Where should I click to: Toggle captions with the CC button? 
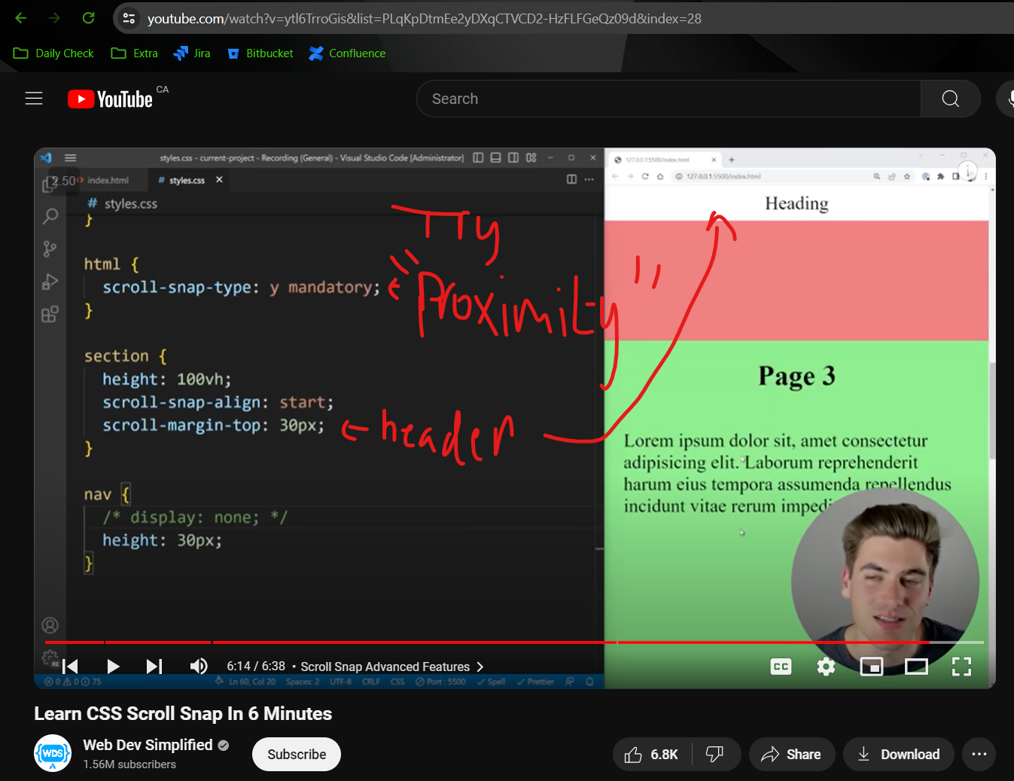click(x=781, y=666)
